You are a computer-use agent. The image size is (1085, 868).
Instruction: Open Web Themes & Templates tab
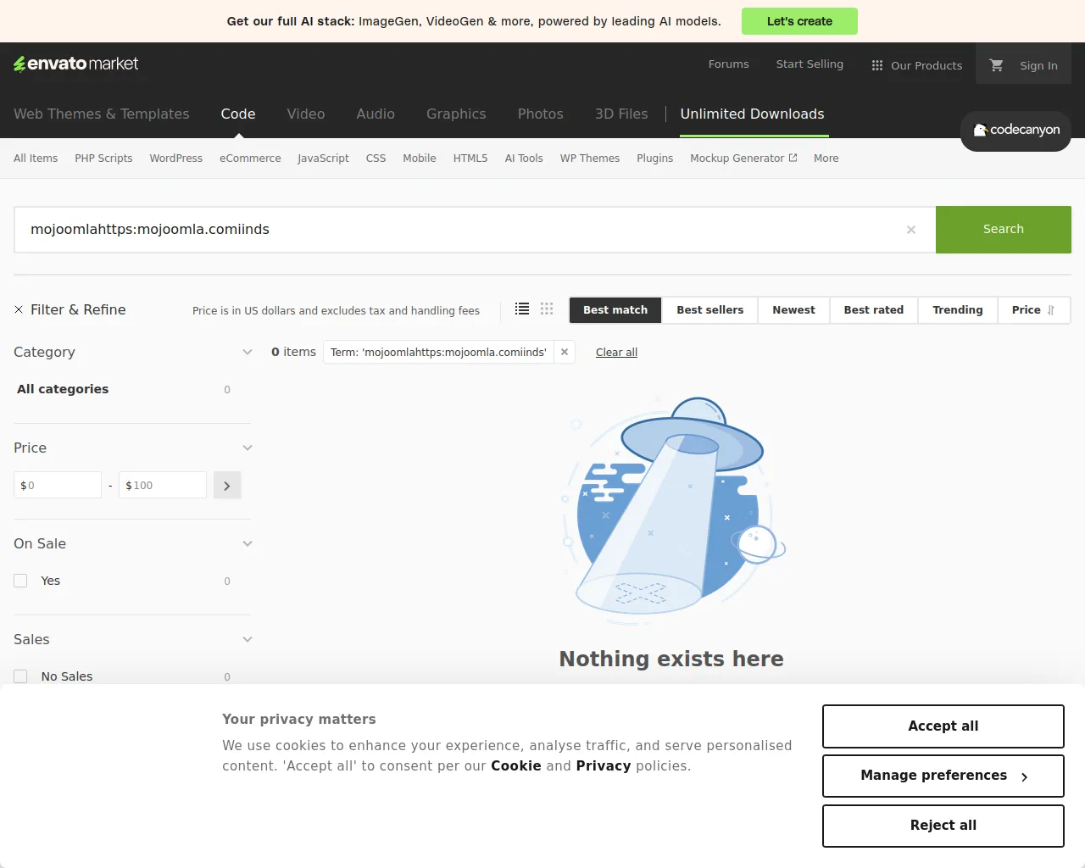102,114
